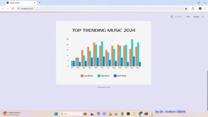Click the page vertical scrollbar
The height and width of the screenshot is (117, 208).
pyautogui.click(x=207, y=90)
